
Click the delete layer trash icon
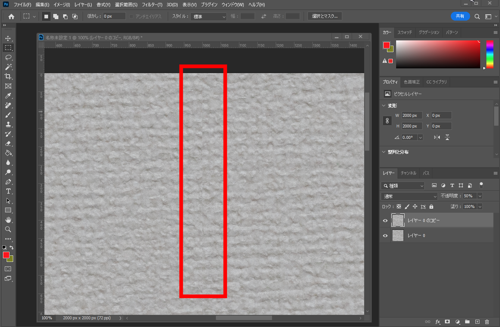tap(487, 321)
